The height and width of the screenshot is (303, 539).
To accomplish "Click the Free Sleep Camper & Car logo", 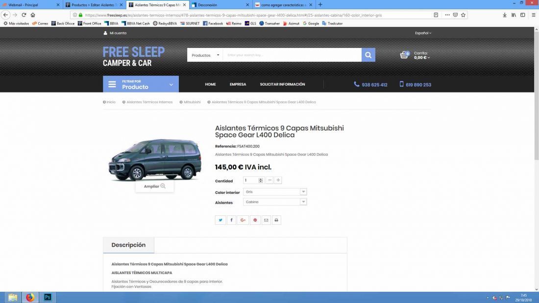I will [x=134, y=57].
